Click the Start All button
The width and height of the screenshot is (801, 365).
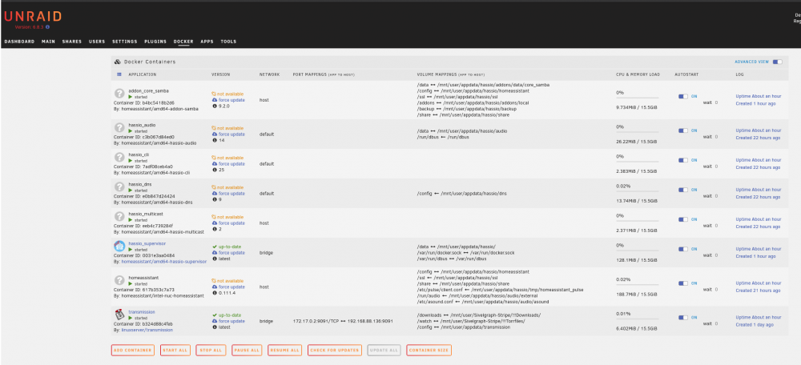[x=175, y=351]
